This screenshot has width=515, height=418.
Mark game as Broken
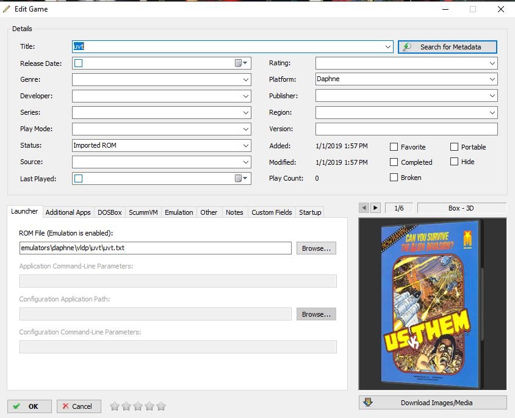coord(394,178)
